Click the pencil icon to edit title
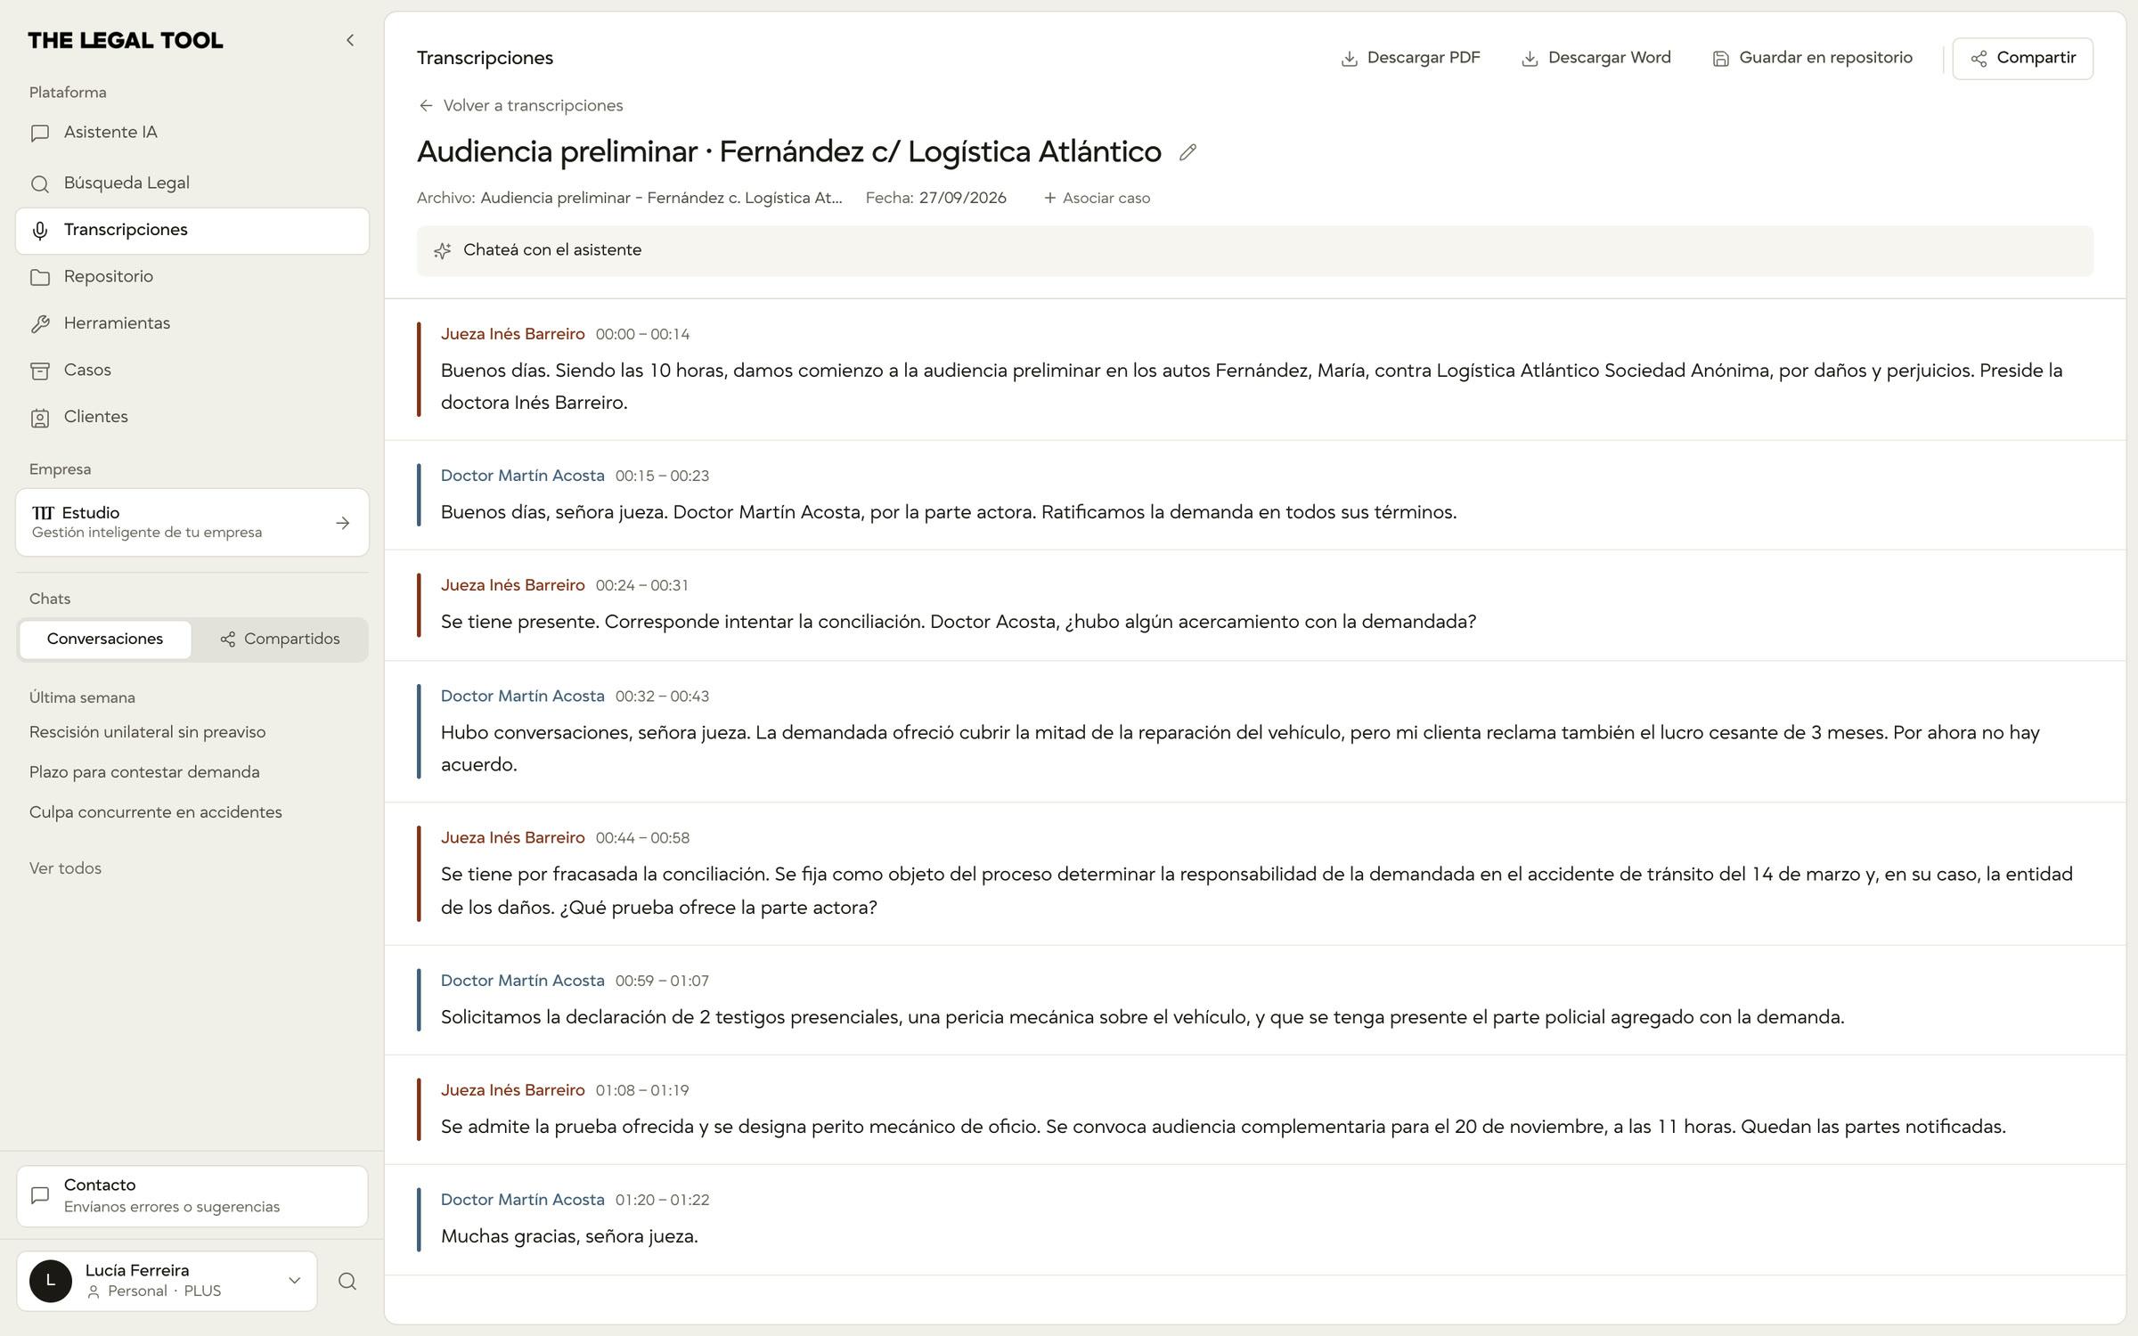This screenshot has height=1336, width=2138. [1187, 152]
